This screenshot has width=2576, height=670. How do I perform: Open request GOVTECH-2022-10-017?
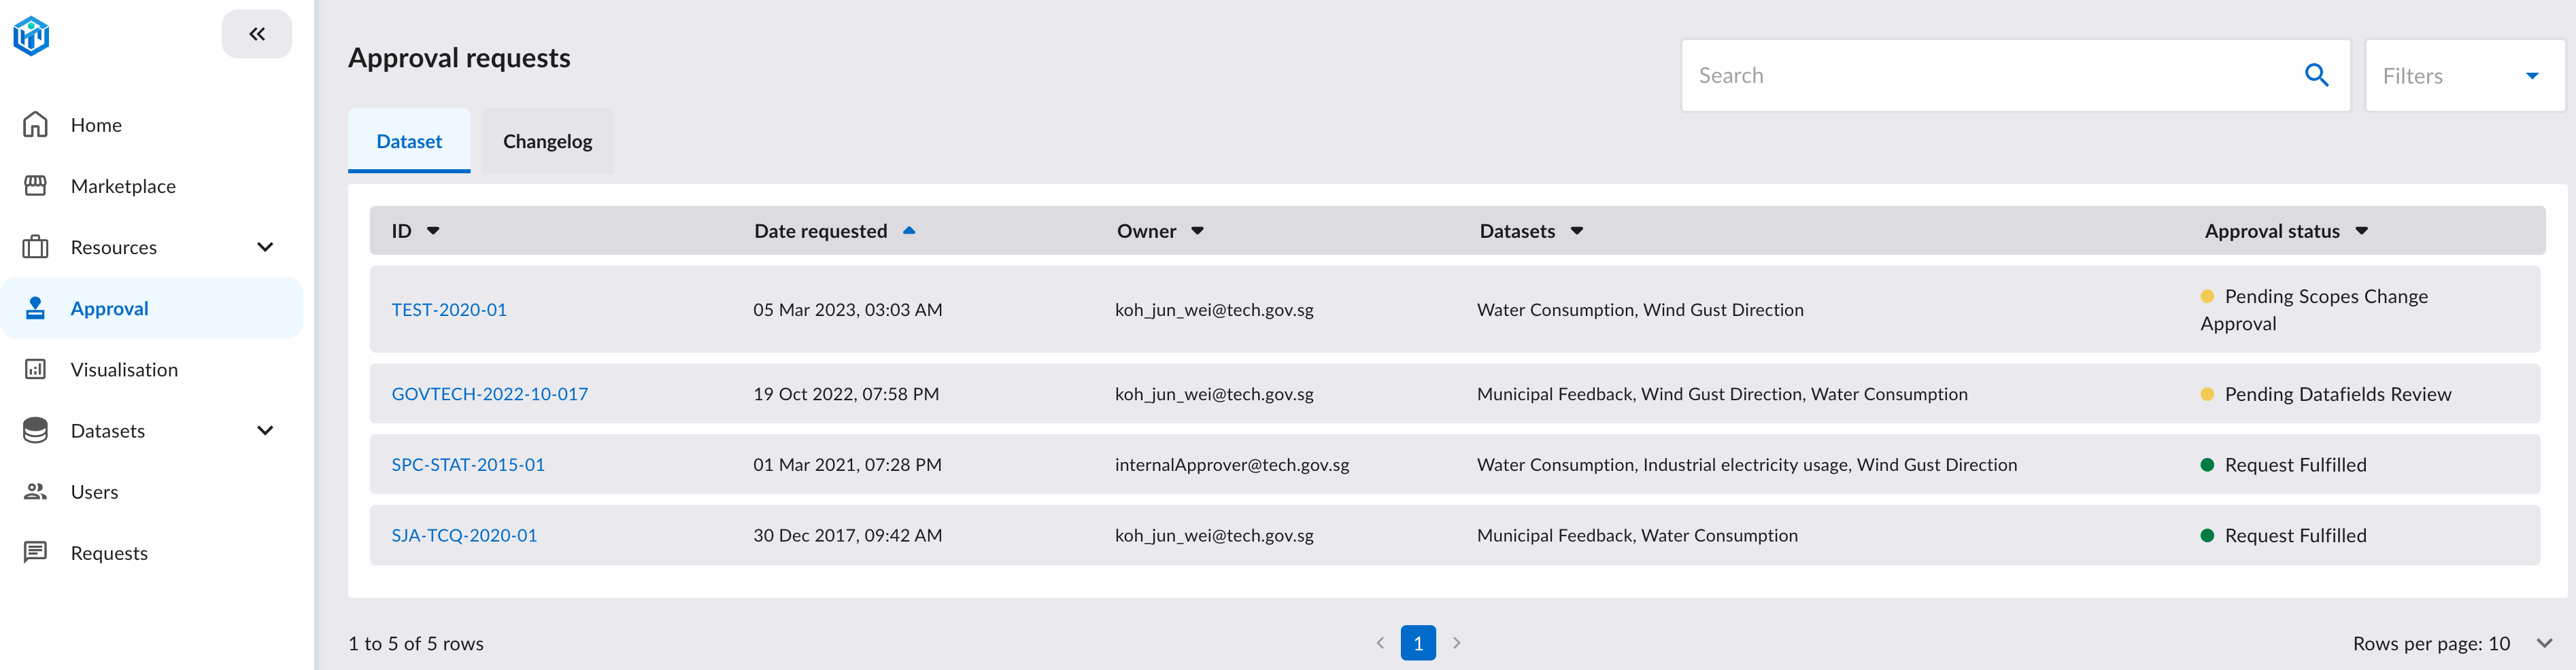(490, 393)
